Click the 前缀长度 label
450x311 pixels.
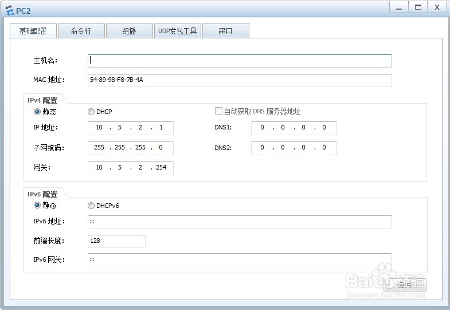[49, 241]
